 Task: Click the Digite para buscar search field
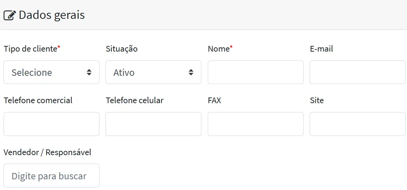[x=51, y=175]
